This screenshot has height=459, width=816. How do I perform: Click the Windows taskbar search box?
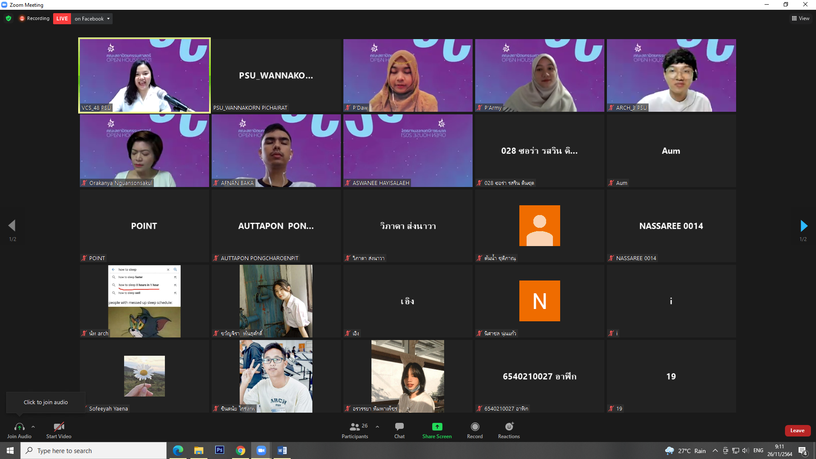(x=93, y=450)
